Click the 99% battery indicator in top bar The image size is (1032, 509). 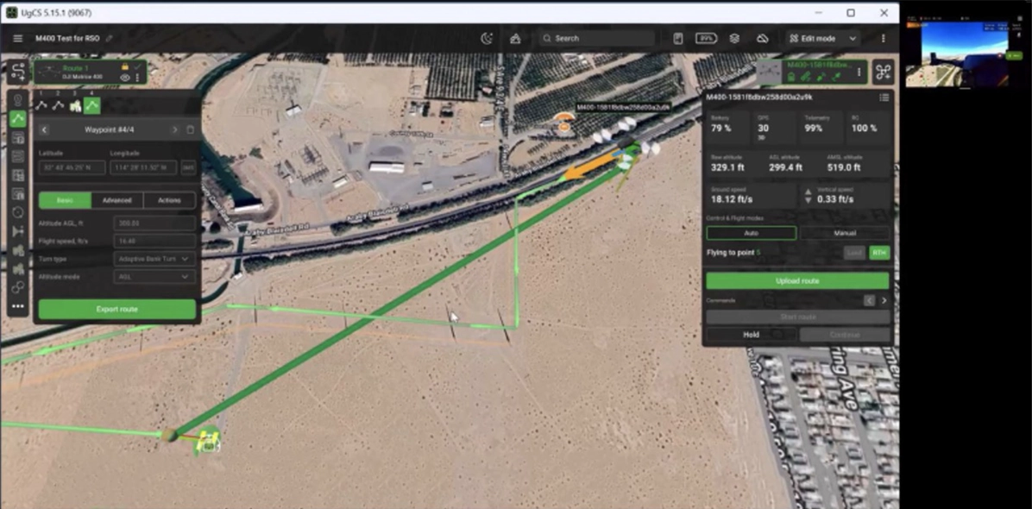click(706, 39)
